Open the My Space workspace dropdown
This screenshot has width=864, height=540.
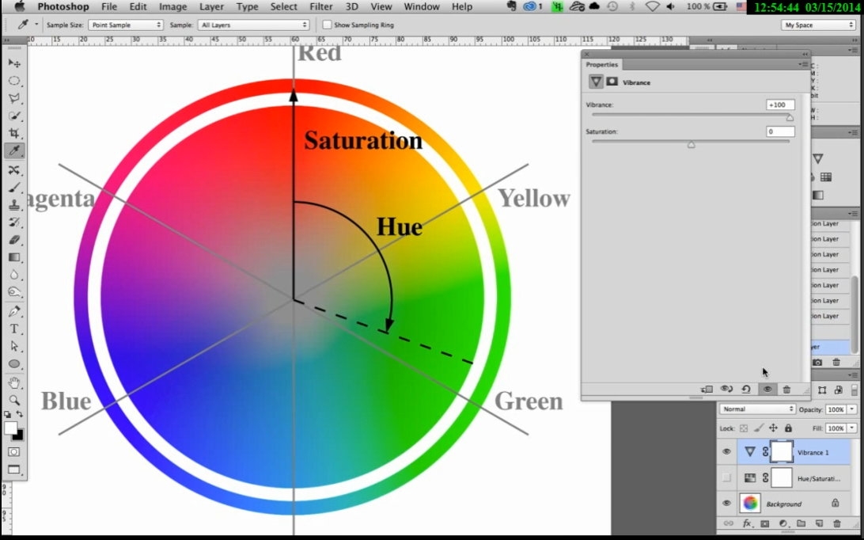818,25
